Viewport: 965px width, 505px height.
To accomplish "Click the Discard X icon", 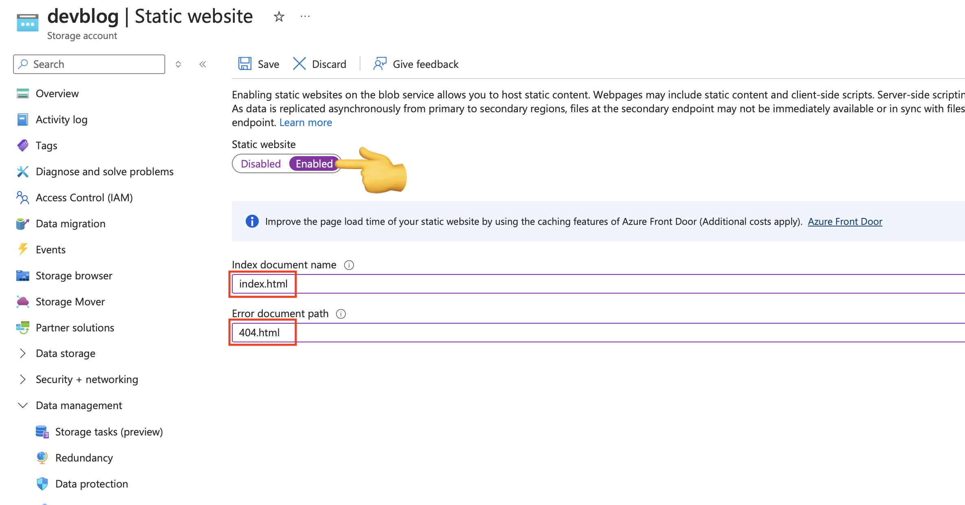I will coord(299,64).
